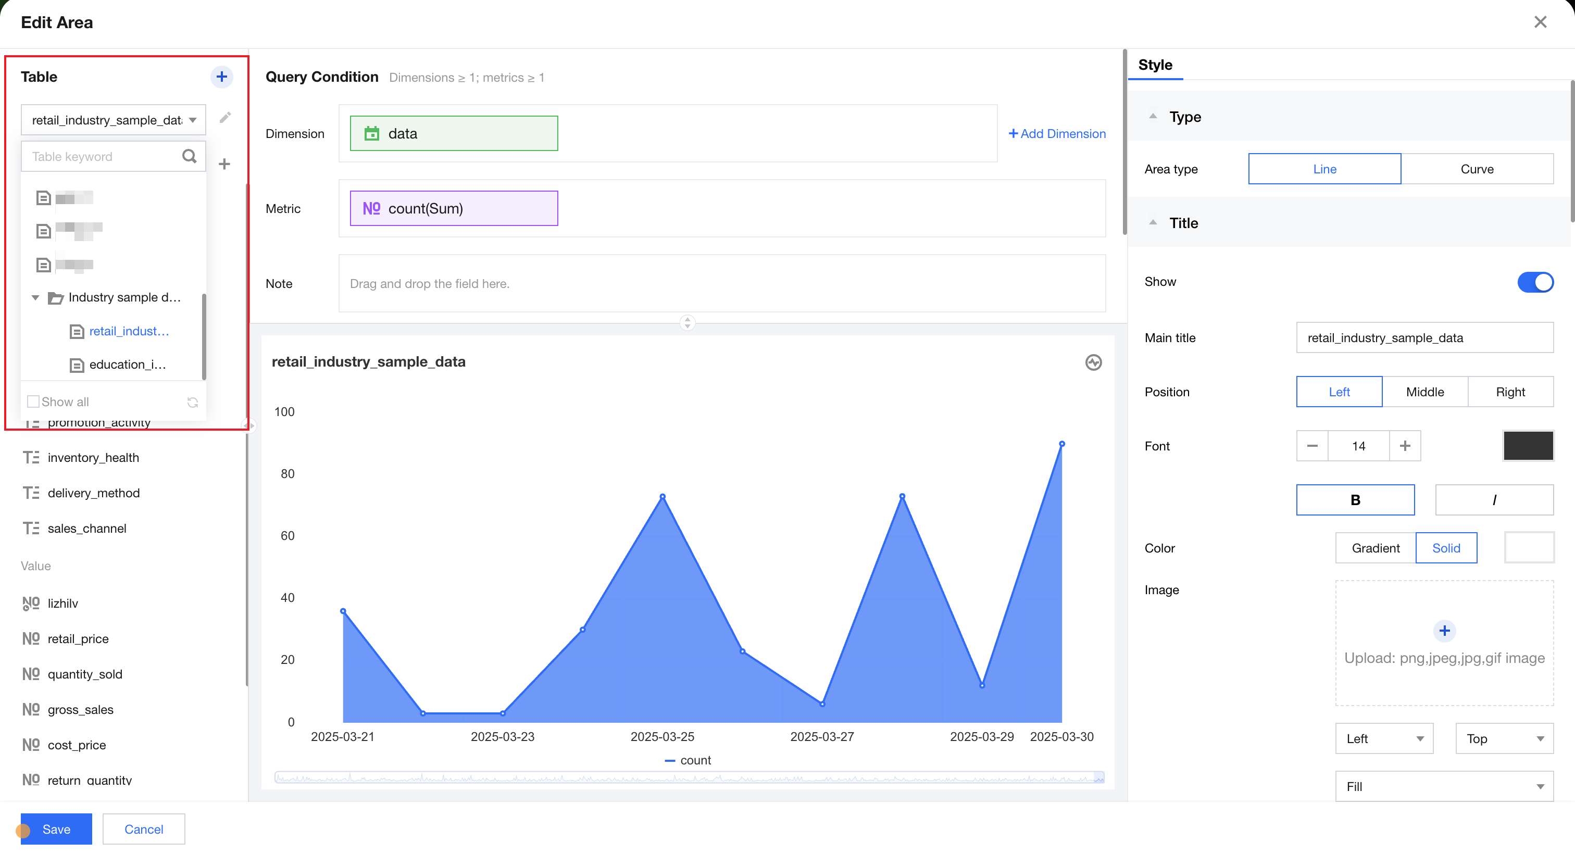The image size is (1575, 854).
Task: Toggle the title Show switch off
Action: click(x=1535, y=282)
